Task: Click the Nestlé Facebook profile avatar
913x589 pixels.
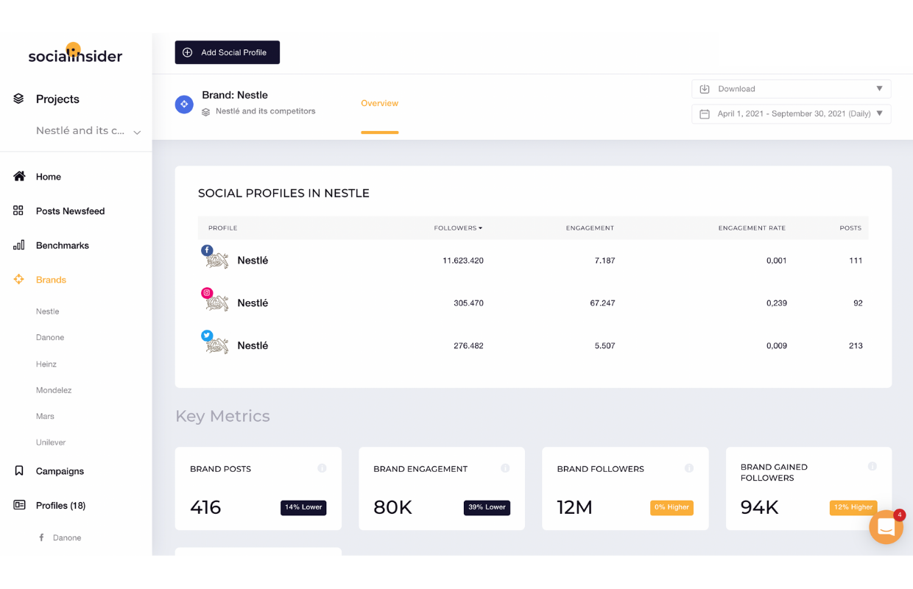Action: 216,259
